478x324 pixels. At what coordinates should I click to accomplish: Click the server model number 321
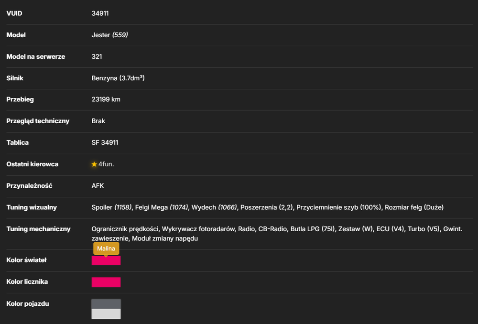pyautogui.click(x=97, y=56)
